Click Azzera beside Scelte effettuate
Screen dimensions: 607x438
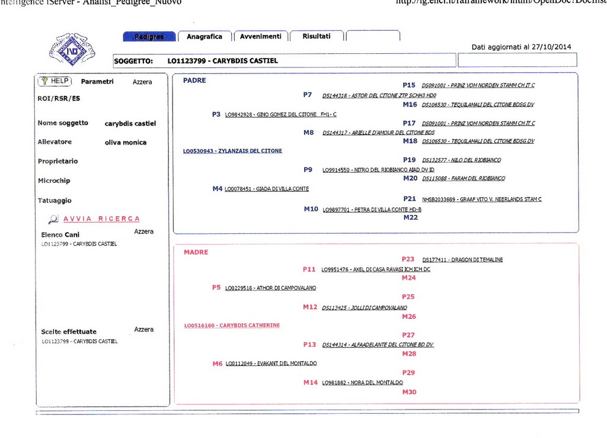[x=143, y=329]
